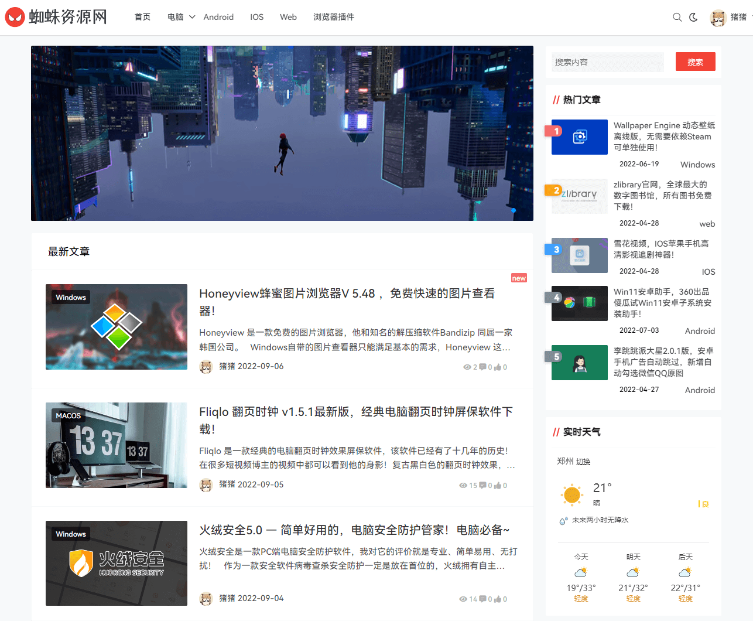Click comment icon on Honeyview post
The height and width of the screenshot is (621, 753).
482,367
